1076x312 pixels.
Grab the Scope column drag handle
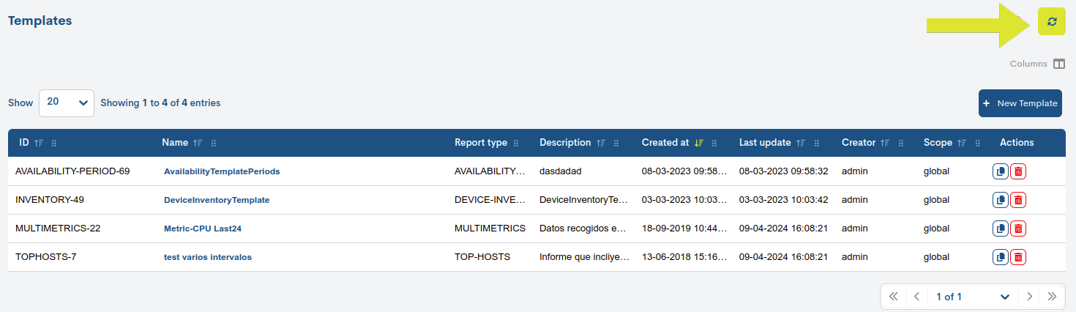click(x=977, y=143)
